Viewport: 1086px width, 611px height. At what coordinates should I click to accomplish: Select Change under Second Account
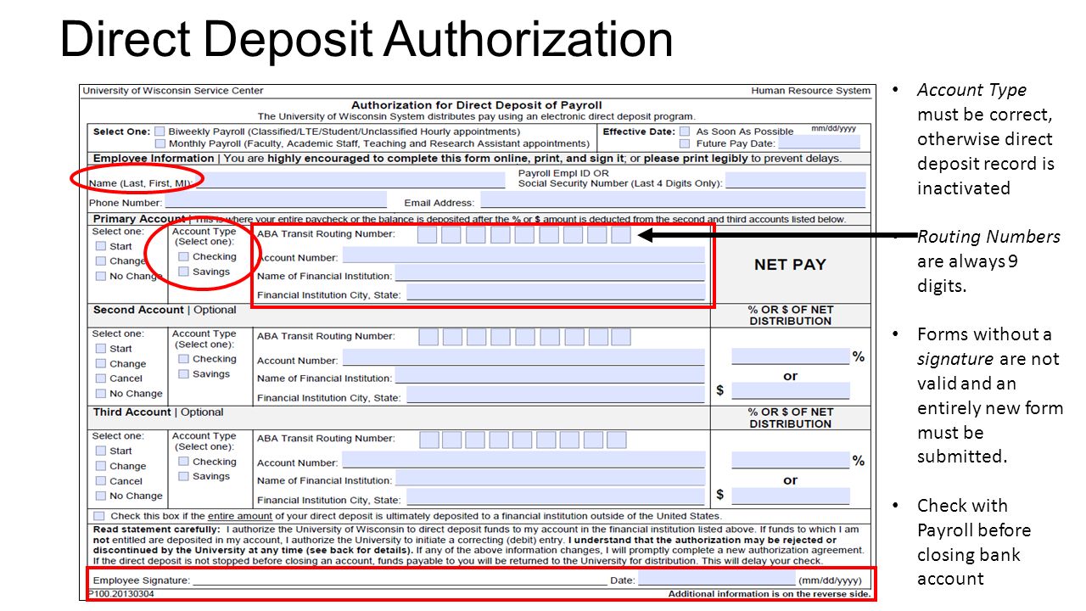[101, 364]
